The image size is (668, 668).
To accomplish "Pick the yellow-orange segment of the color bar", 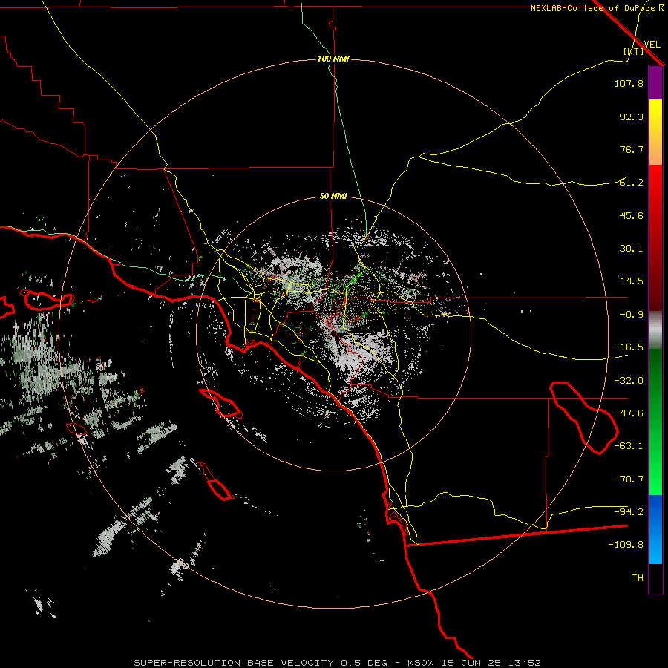I will (x=655, y=132).
